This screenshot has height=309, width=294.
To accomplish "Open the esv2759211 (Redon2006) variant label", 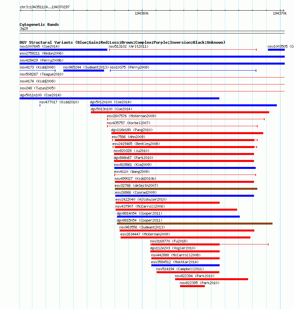I will coord(42,53).
